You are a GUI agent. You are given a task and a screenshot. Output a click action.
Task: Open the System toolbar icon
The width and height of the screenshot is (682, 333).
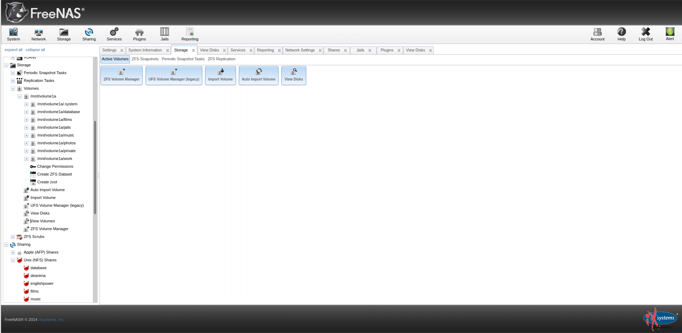coord(13,34)
